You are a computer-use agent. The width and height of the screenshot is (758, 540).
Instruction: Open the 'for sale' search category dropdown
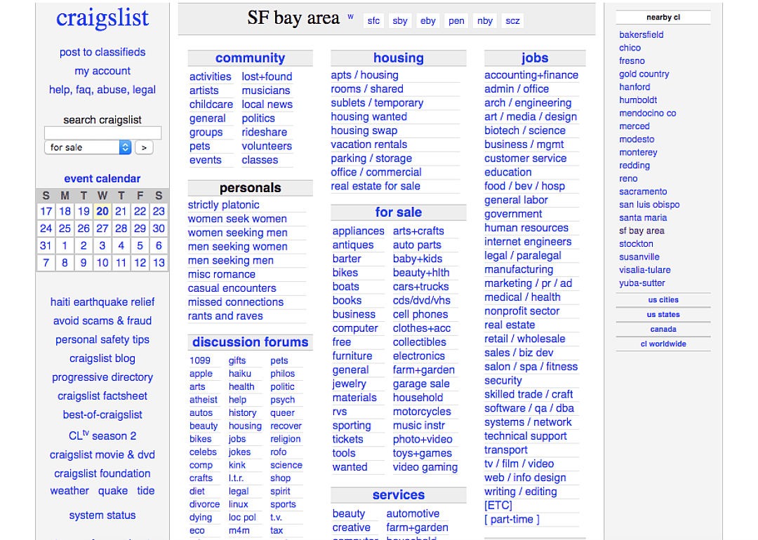[x=88, y=147]
